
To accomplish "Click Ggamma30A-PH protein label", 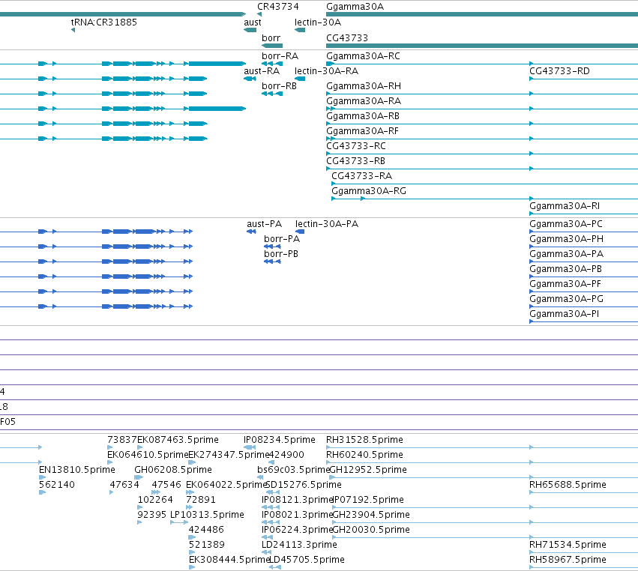I will pyautogui.click(x=566, y=239).
